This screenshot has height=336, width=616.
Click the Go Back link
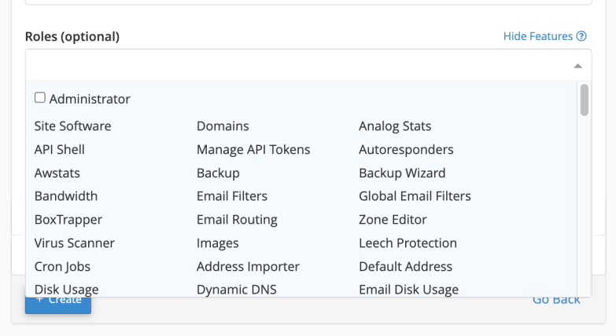[556, 299]
